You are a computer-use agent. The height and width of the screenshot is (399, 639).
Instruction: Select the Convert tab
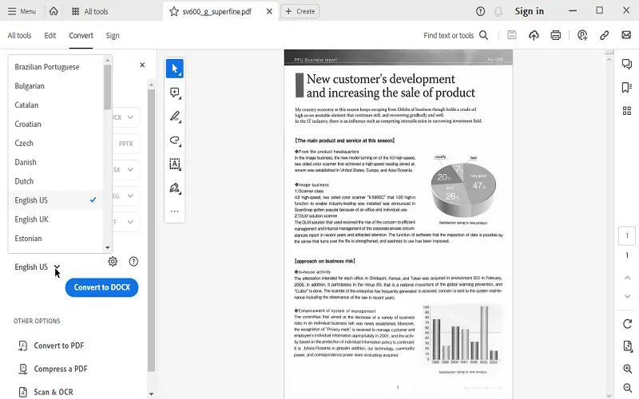click(x=81, y=35)
